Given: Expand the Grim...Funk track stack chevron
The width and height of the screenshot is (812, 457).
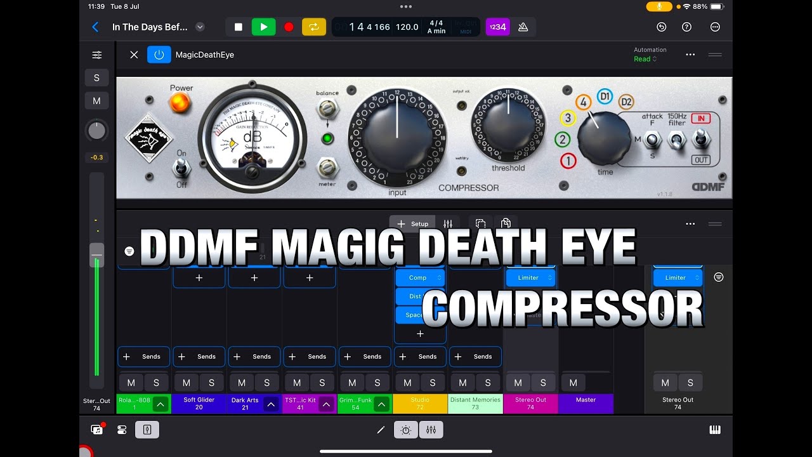Looking at the screenshot, I should pyautogui.click(x=381, y=404).
